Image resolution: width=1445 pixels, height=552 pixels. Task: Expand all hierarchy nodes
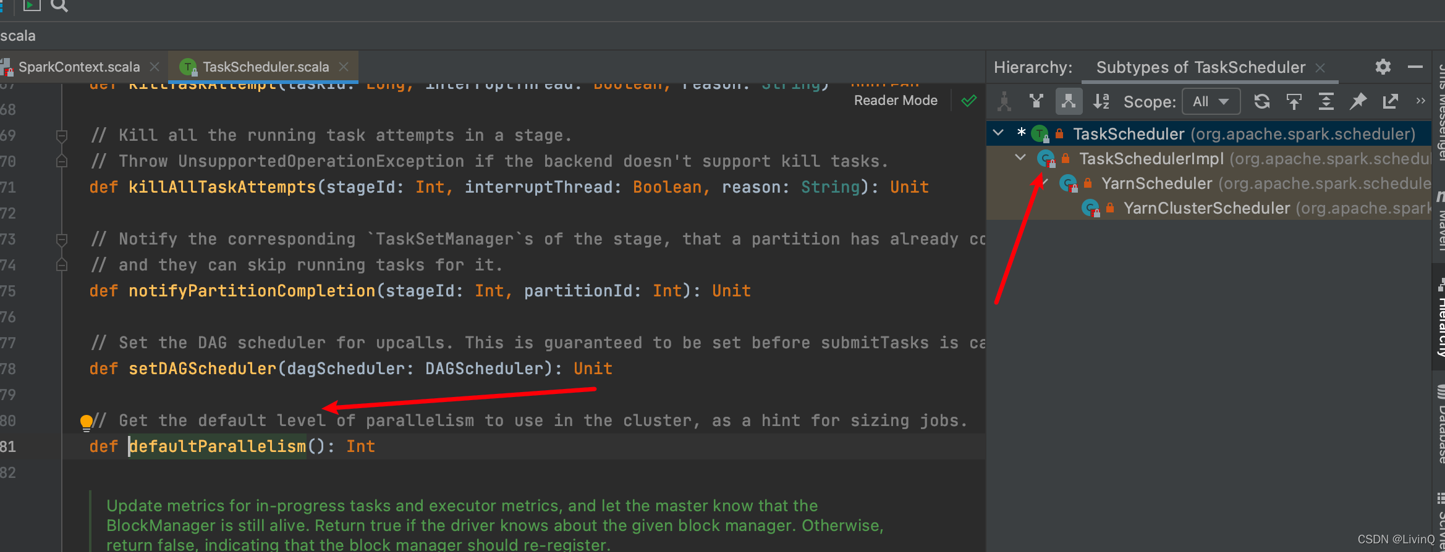(x=1326, y=101)
